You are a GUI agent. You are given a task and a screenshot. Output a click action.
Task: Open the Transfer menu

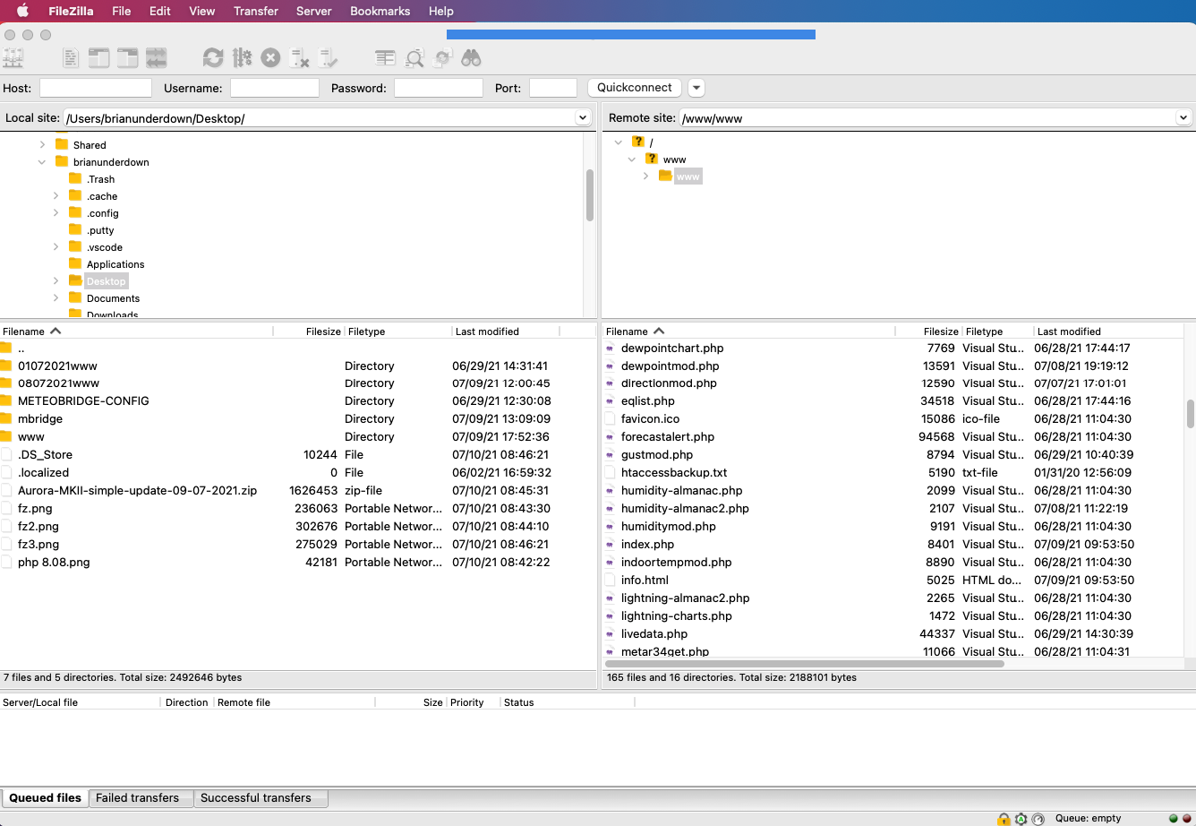tap(256, 11)
